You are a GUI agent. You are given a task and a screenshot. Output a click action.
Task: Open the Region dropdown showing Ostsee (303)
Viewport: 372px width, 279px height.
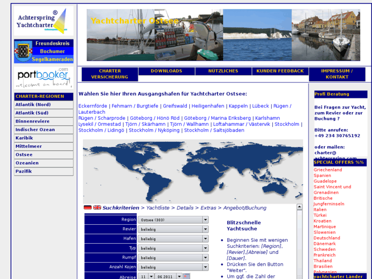[x=173, y=220]
